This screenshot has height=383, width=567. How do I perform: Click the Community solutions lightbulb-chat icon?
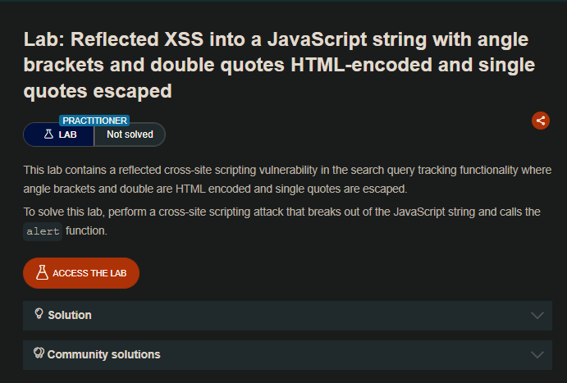click(x=38, y=353)
